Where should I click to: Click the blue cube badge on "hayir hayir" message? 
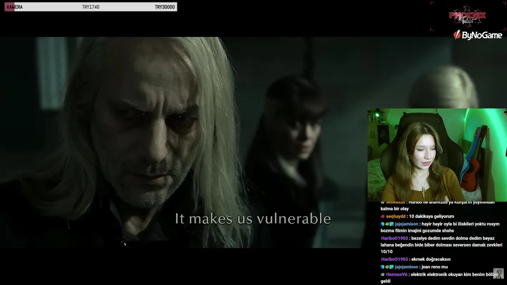click(x=383, y=224)
